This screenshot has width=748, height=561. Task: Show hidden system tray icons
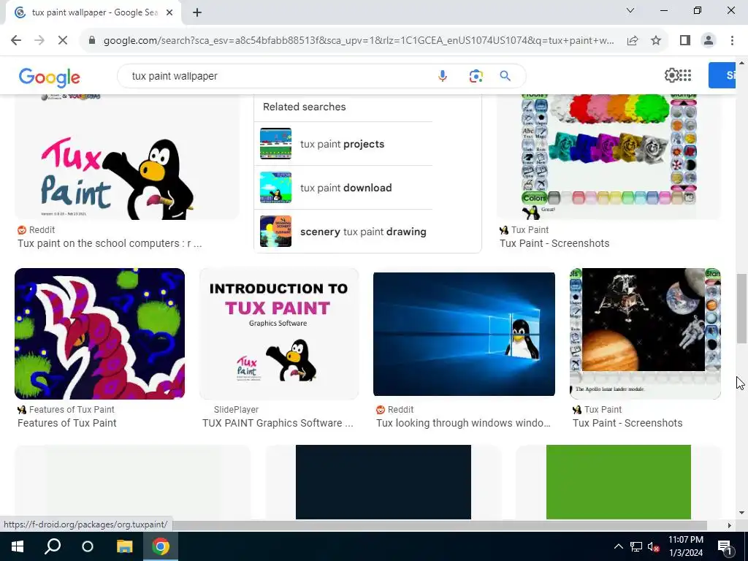pyautogui.click(x=618, y=546)
